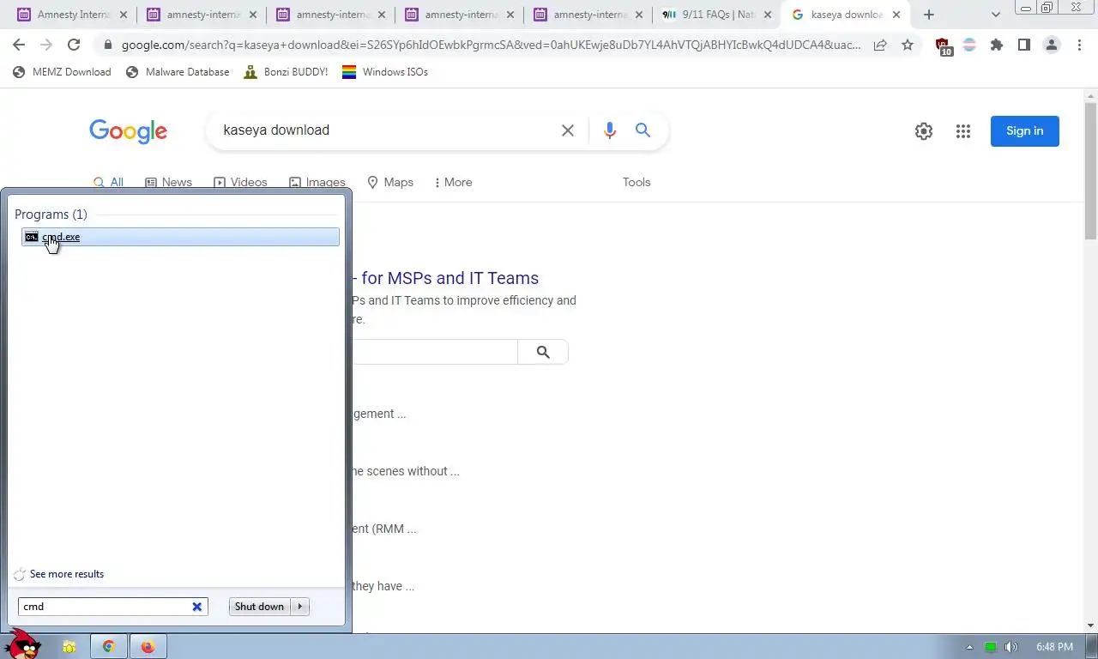
Task: Open the Malware Database bookmark
Action: point(178,72)
